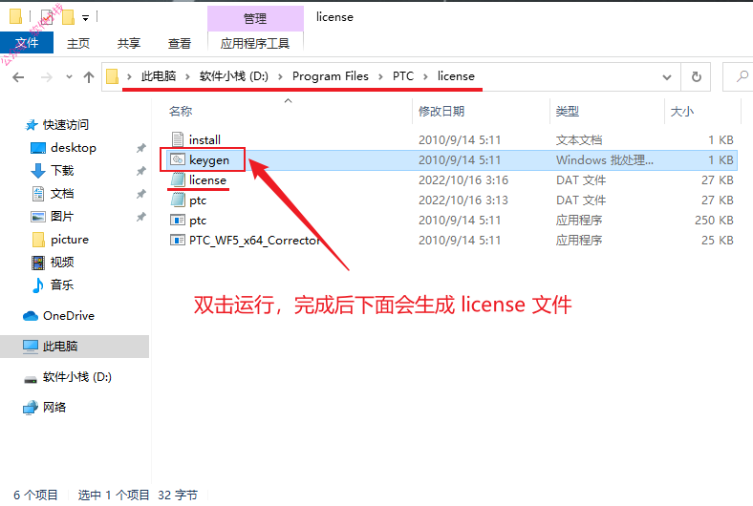Sort files by 大小 column
The height and width of the screenshot is (506, 753).
[x=682, y=112]
